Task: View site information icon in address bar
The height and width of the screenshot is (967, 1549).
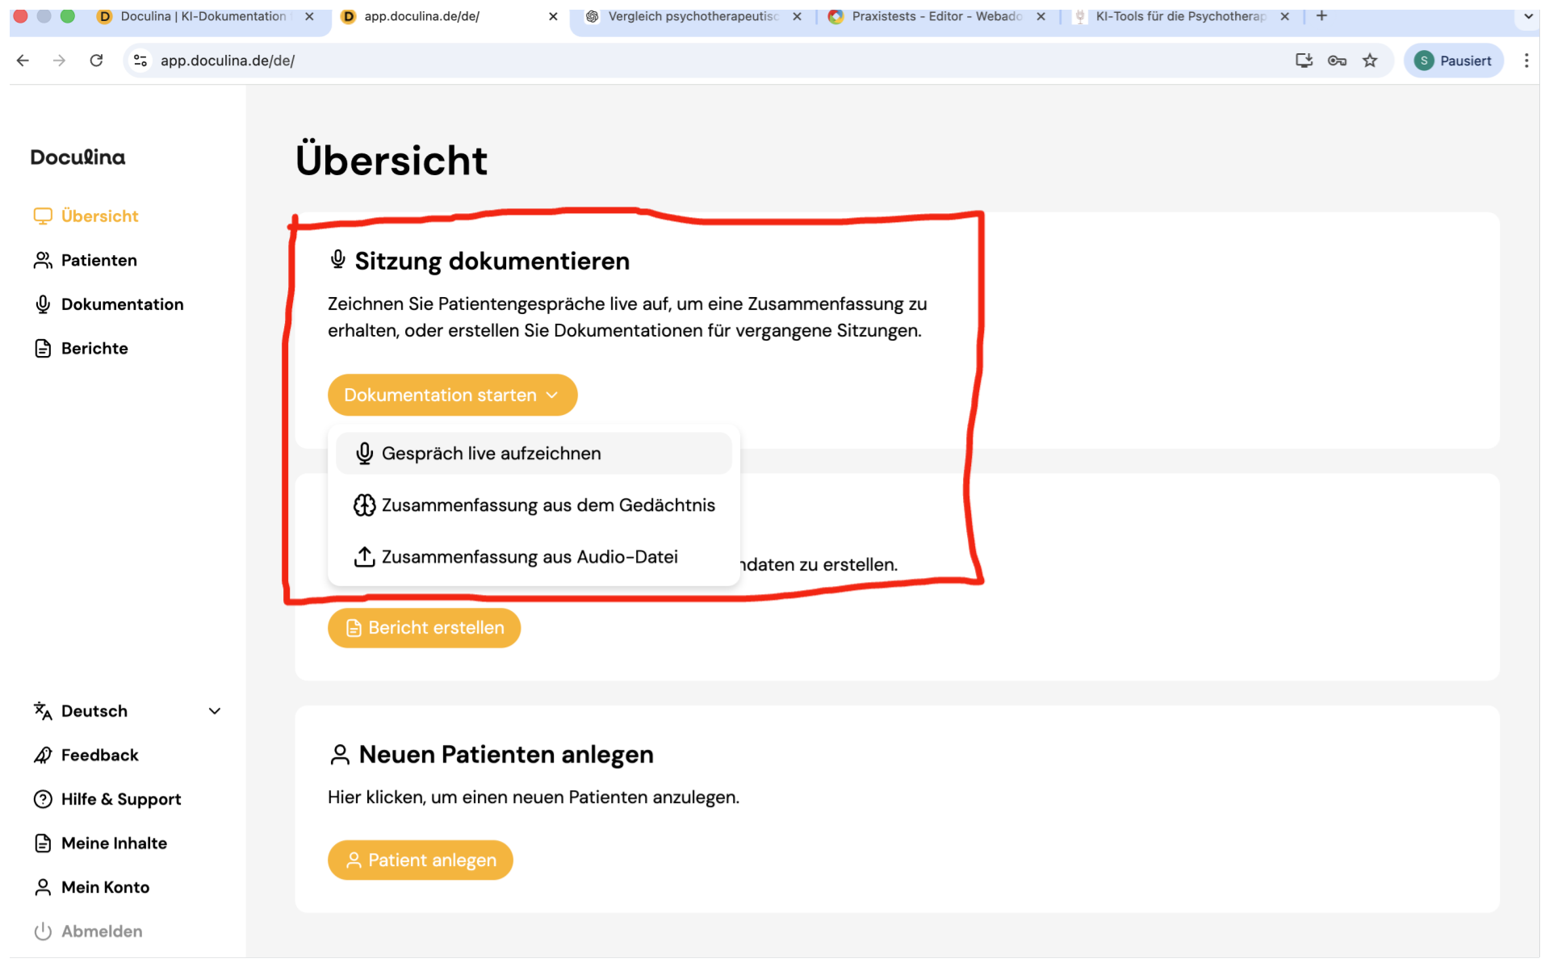Action: coord(140,61)
